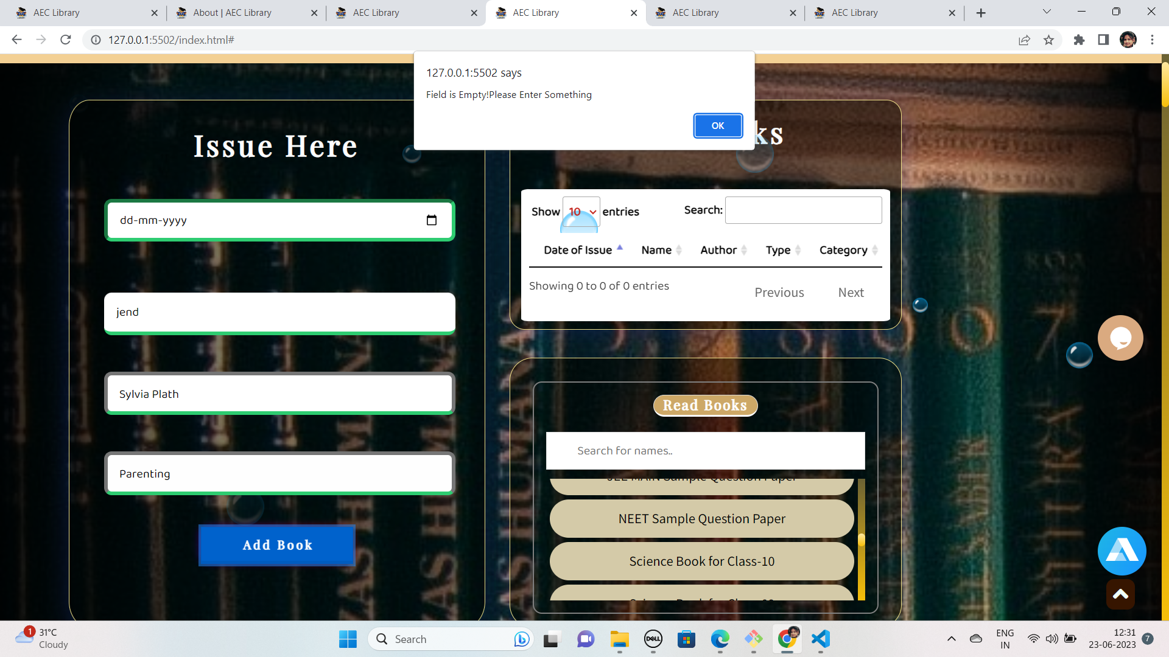
Task: Bookmark the page using the star icon
Action: pos(1049,40)
